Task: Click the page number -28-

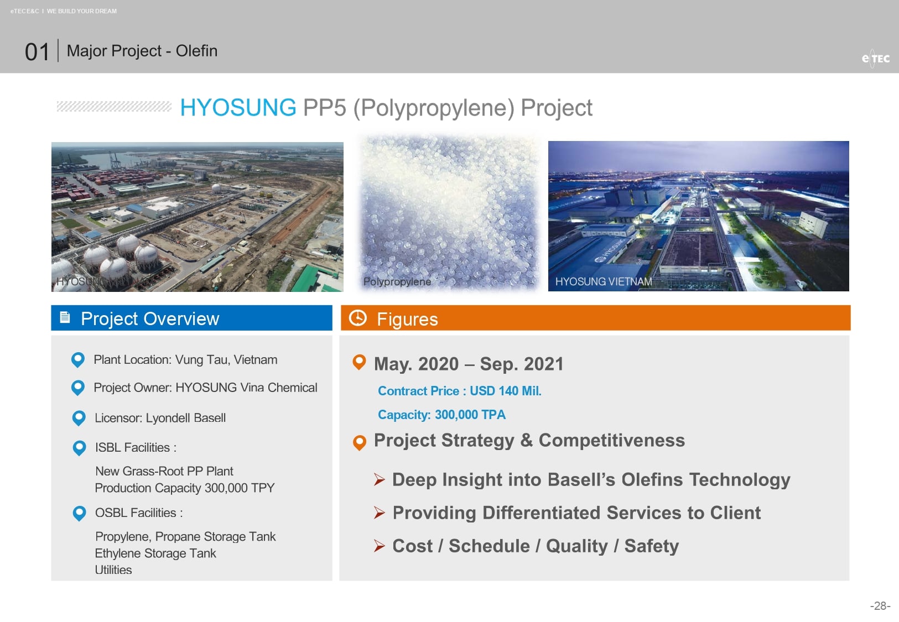Action: [x=880, y=606]
